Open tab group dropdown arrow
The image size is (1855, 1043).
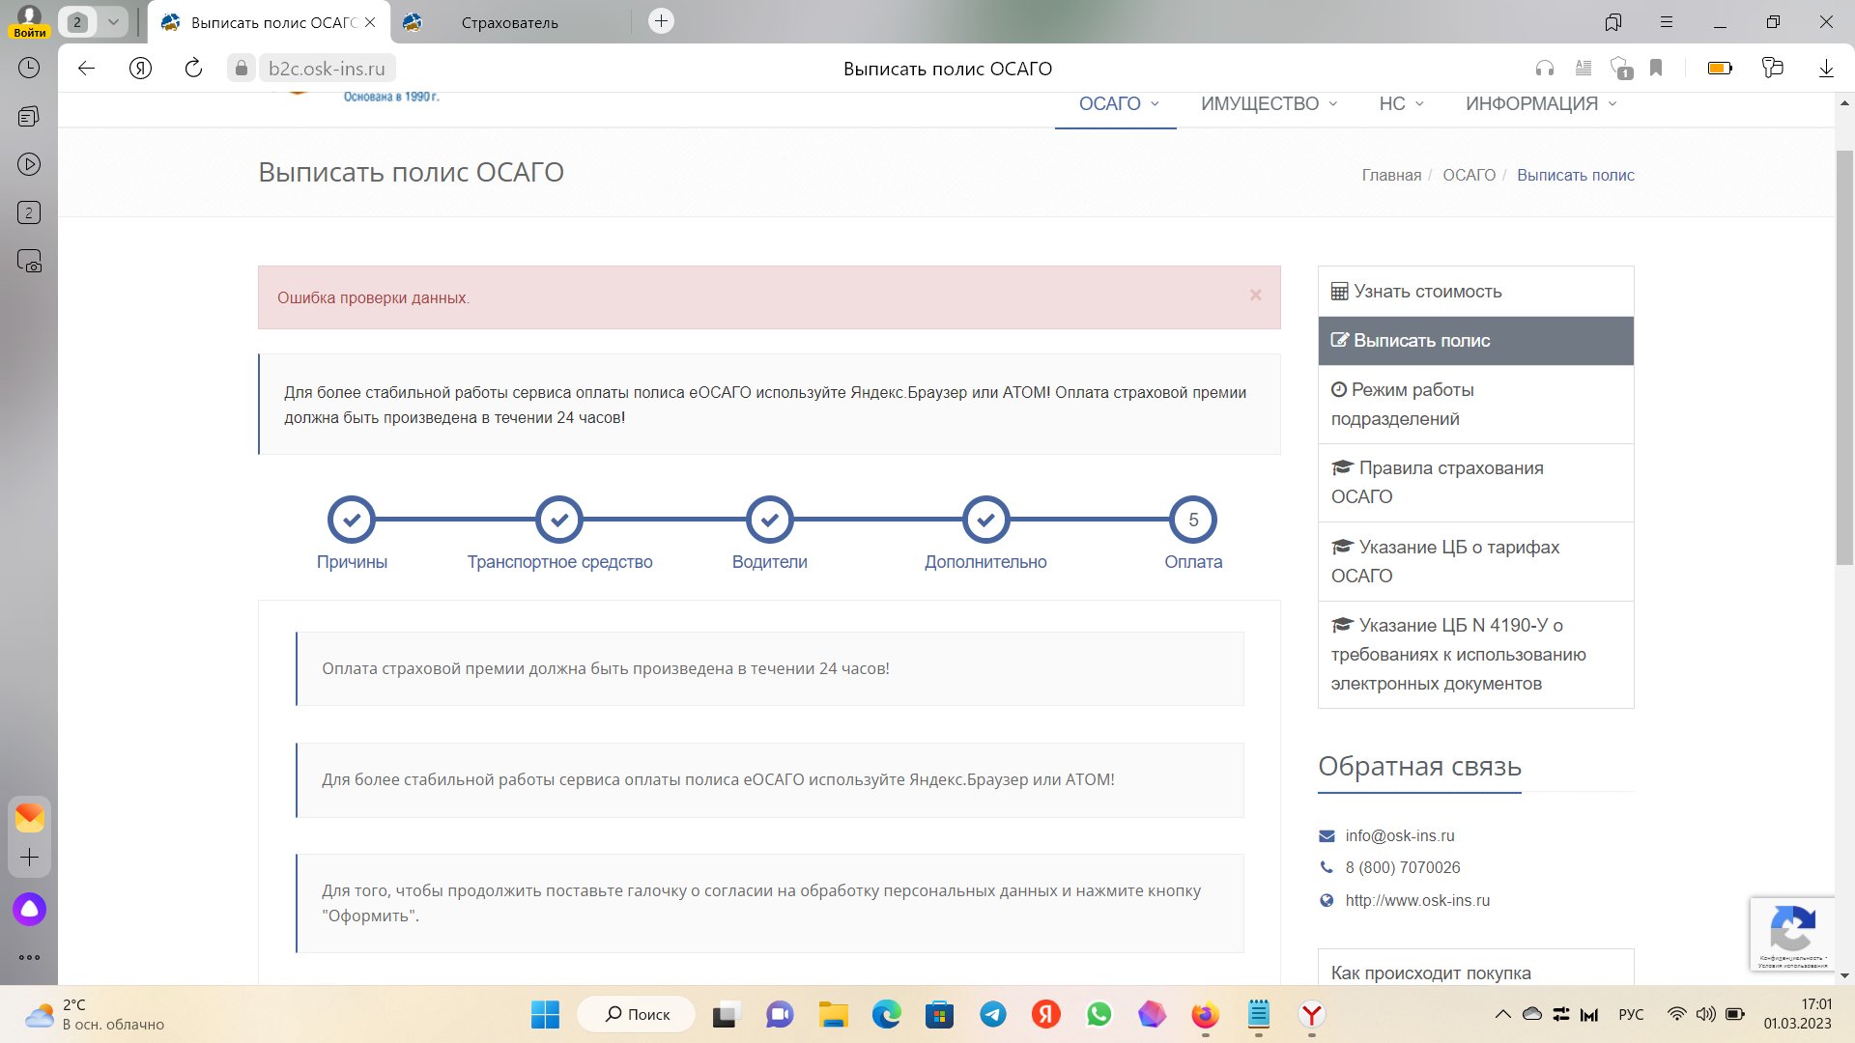[x=113, y=21]
